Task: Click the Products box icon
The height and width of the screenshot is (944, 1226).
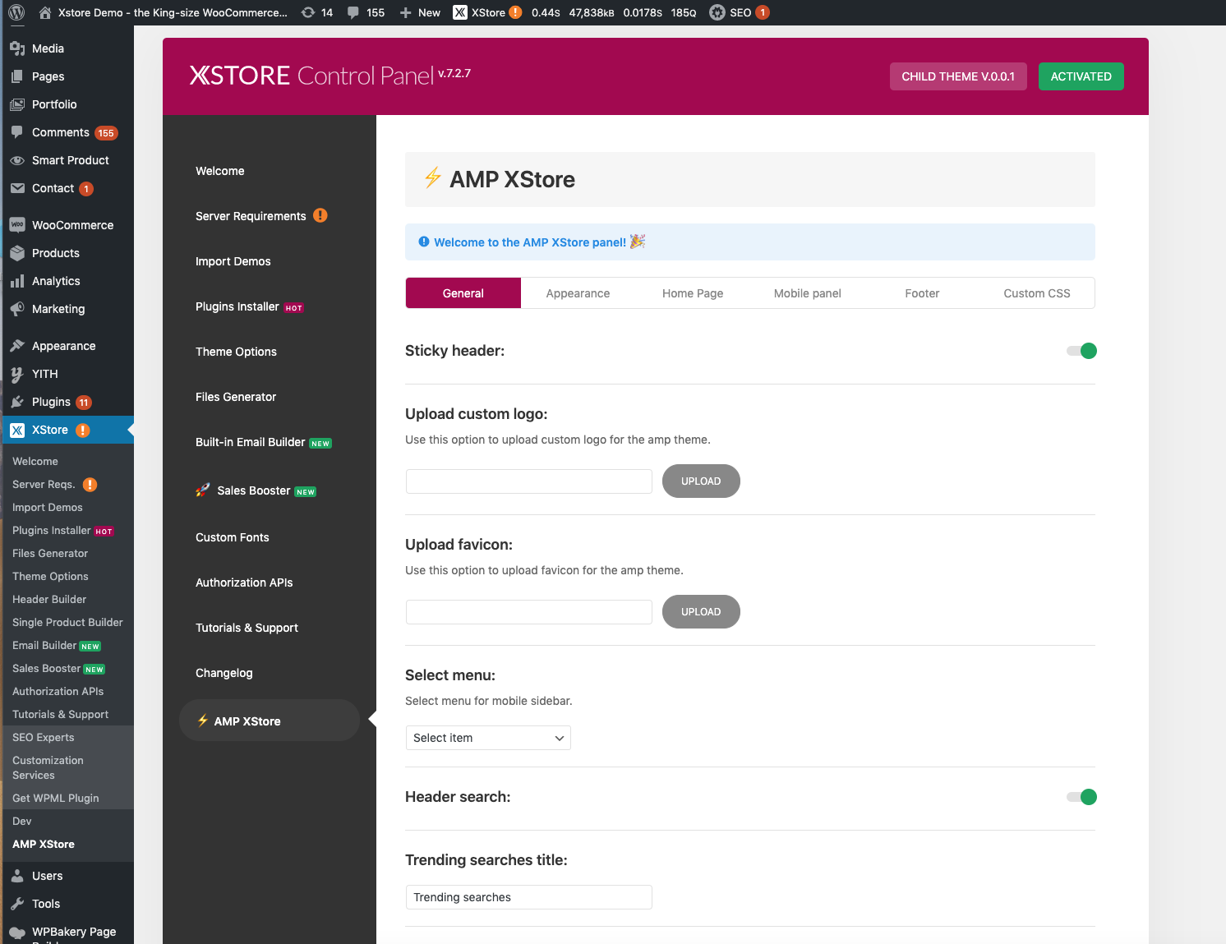Action: pyautogui.click(x=17, y=253)
